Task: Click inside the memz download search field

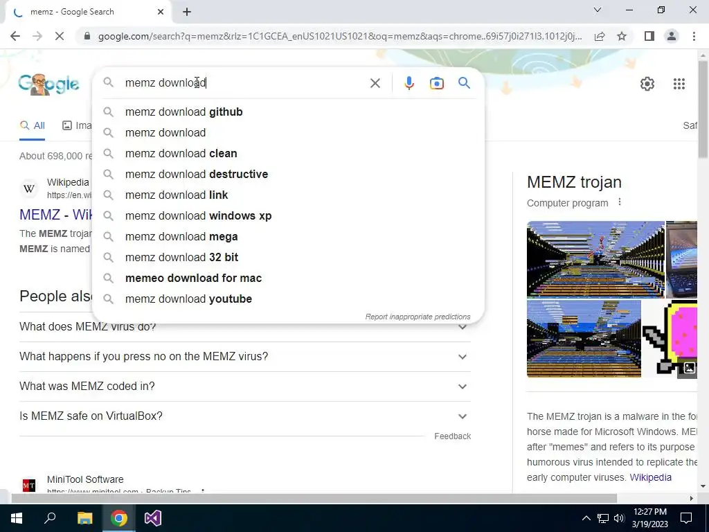Action: coord(244,83)
